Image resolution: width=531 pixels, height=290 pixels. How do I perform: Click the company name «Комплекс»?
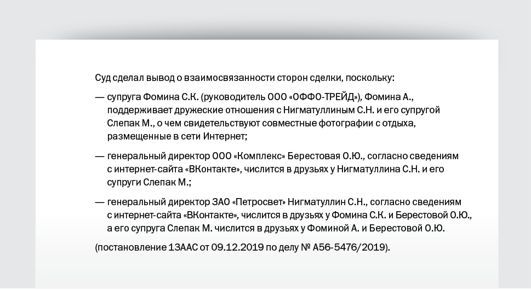(260, 156)
